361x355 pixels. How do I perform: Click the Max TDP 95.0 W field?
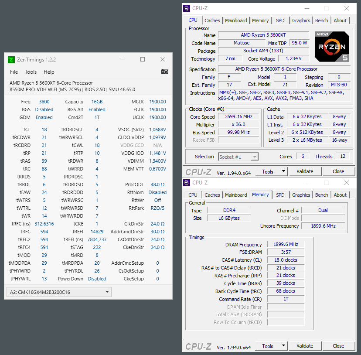point(299,43)
